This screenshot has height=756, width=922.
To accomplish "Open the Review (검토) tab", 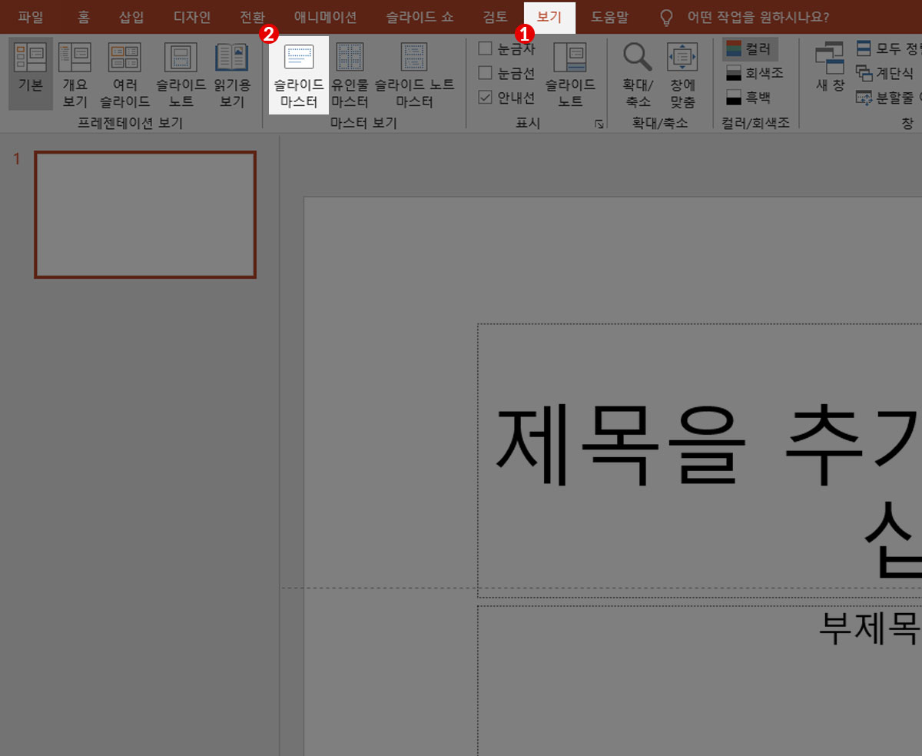I will coord(496,17).
